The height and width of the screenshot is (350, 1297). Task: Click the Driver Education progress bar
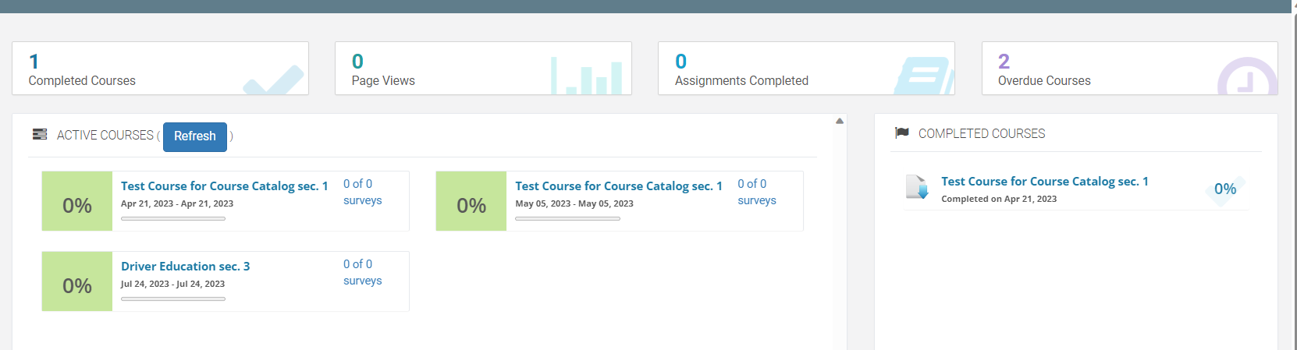173,299
